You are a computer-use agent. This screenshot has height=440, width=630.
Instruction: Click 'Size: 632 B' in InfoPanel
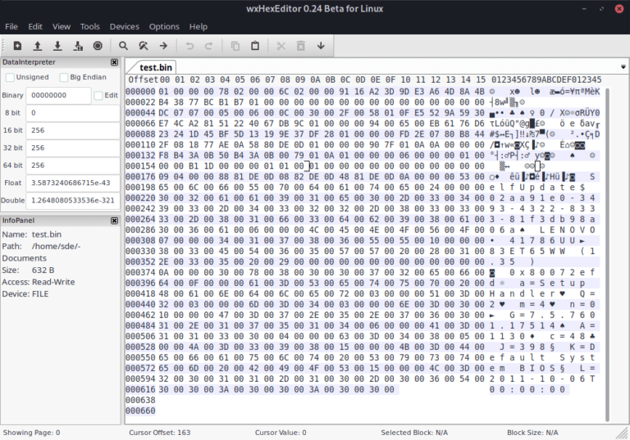(x=28, y=270)
